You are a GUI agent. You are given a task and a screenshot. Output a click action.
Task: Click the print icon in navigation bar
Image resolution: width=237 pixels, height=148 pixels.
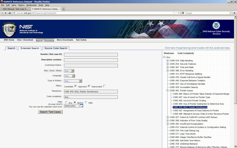tap(9, 13)
